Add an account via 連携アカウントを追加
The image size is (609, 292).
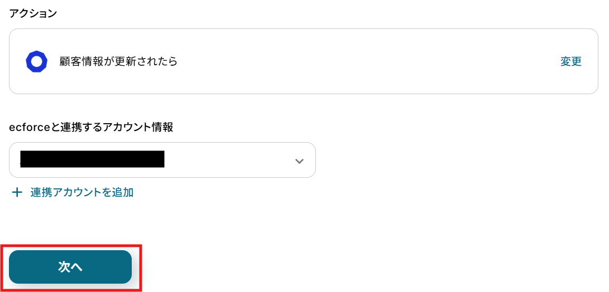tap(81, 193)
